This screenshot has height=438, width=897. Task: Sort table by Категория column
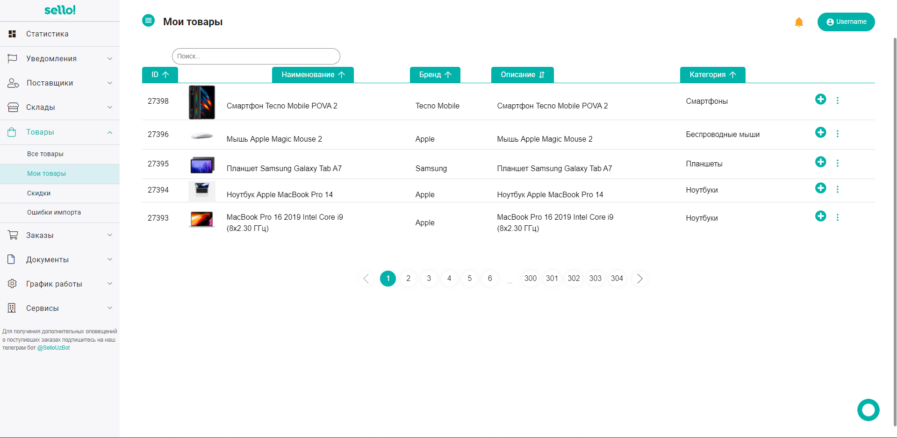(713, 75)
